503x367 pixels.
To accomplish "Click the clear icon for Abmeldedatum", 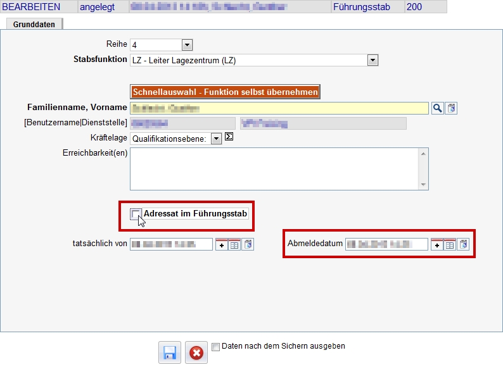I will [x=463, y=244].
